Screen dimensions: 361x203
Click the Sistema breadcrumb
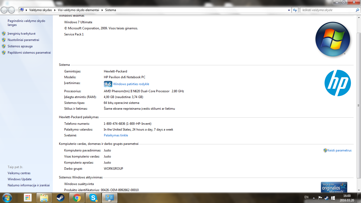click(x=110, y=10)
